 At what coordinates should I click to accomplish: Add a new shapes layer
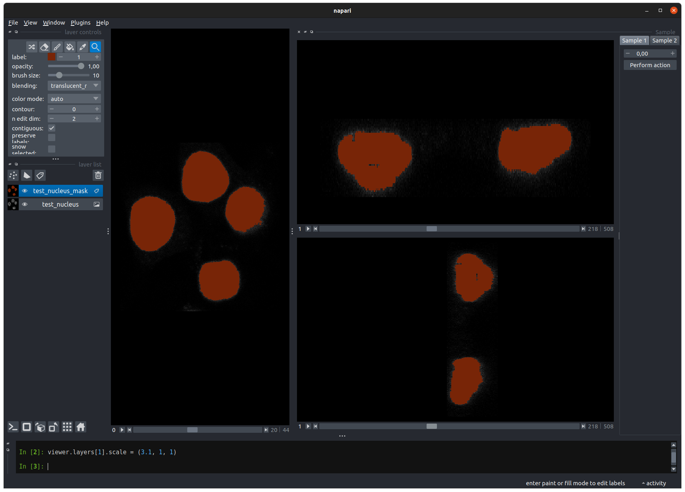27,175
